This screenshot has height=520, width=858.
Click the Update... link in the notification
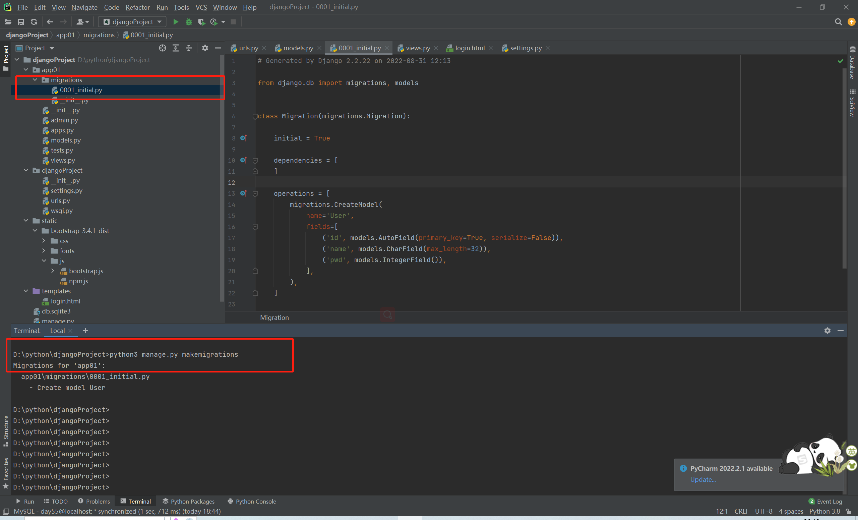[702, 479]
